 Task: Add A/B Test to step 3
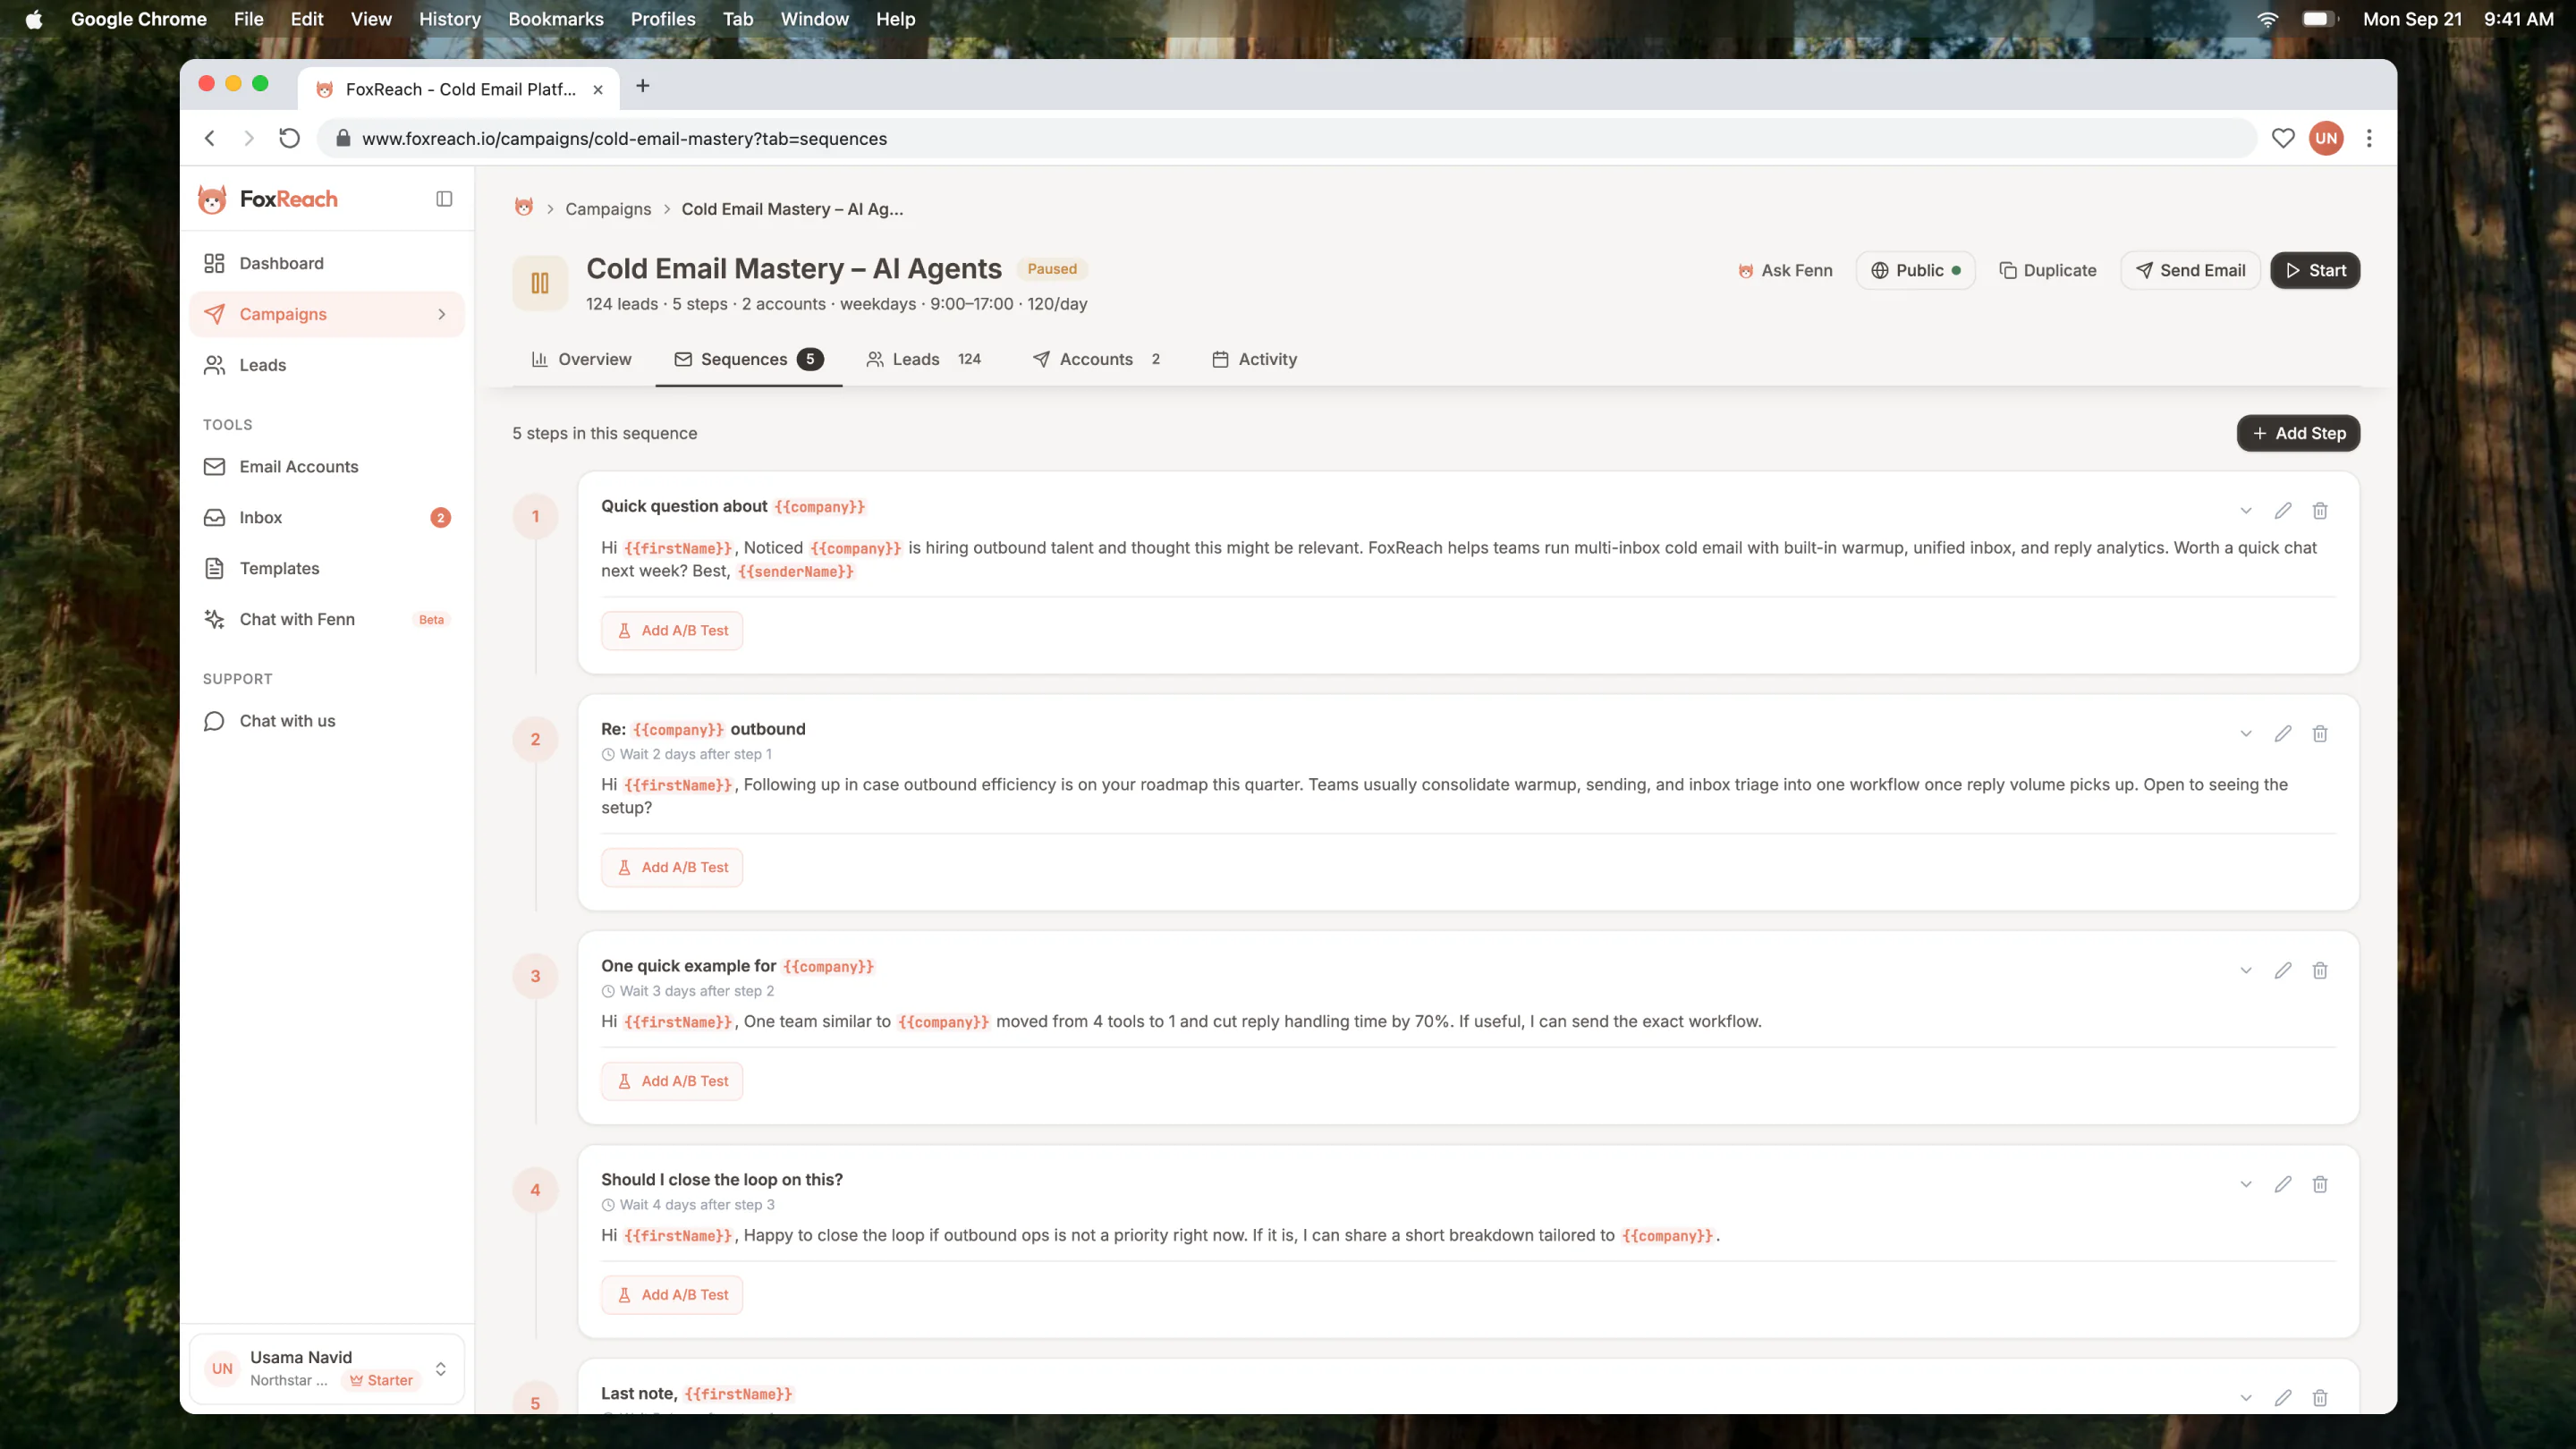[x=672, y=1081]
